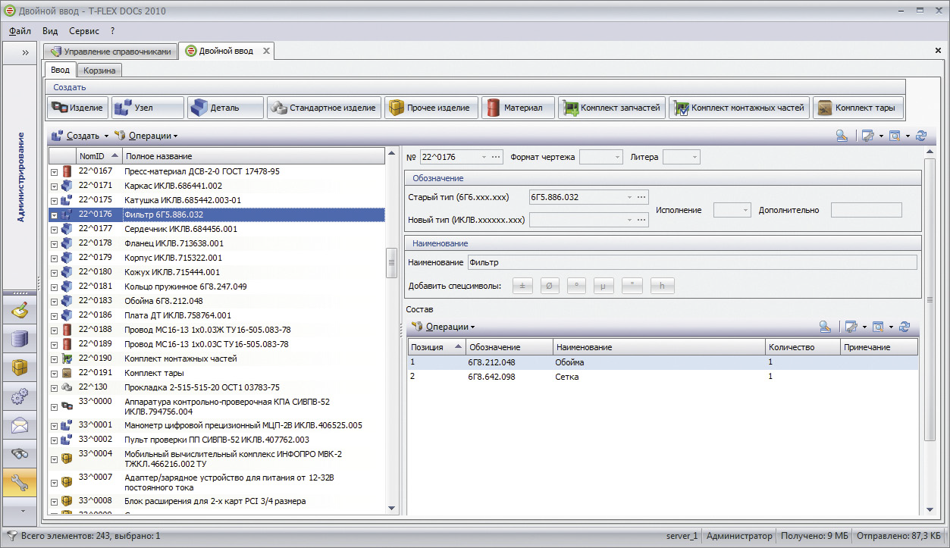The image size is (950, 548).
Task: Click the broom icon in left sidebar
Action: (x=20, y=311)
